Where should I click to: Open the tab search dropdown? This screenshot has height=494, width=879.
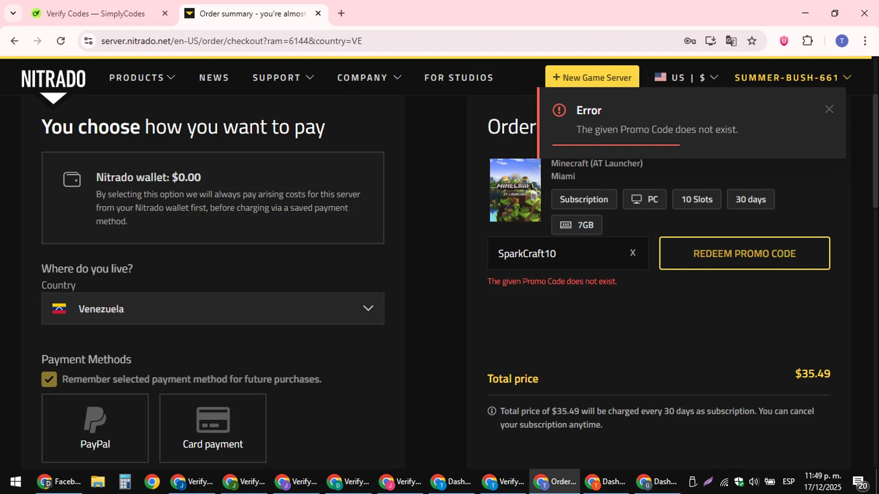point(13,13)
